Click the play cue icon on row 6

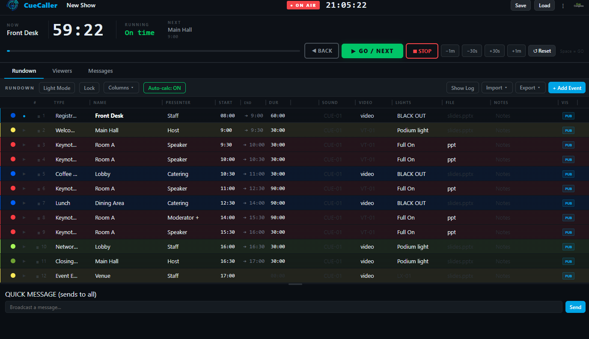[x=24, y=188]
